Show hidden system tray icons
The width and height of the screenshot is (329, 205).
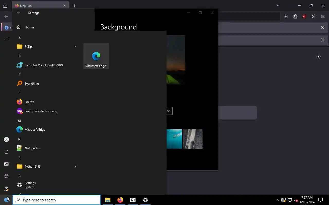coord(277,200)
